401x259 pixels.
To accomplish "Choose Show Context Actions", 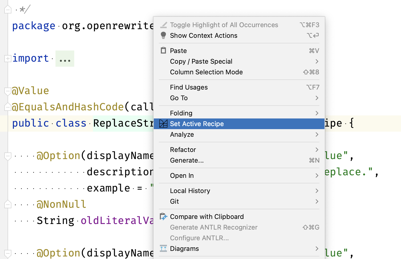I will (239, 36).
